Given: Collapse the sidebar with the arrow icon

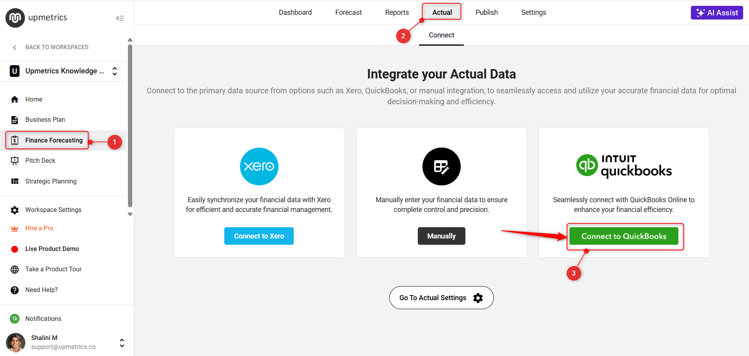Looking at the screenshot, I should 120,18.
